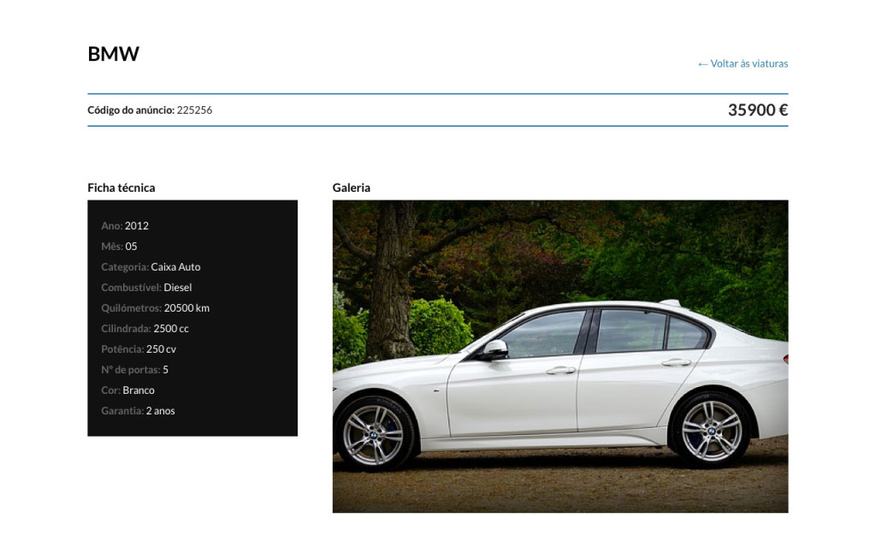Click the Cor Branco entry
The image size is (876, 548).
pyautogui.click(x=127, y=390)
